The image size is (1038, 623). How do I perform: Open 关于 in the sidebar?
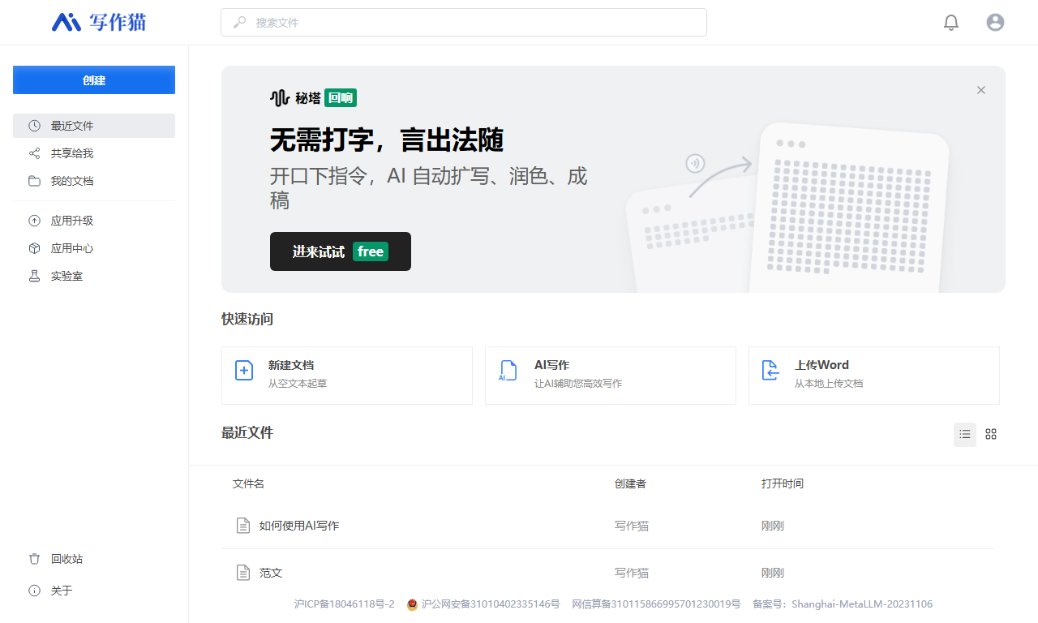pos(94,591)
